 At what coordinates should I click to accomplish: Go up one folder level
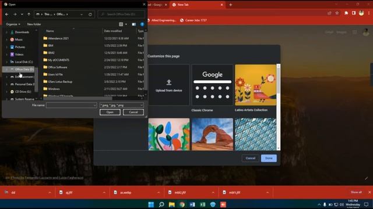[29, 15]
